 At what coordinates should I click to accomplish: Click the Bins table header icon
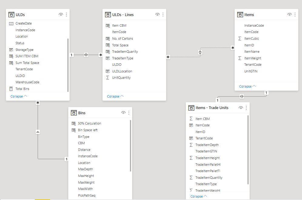(74, 113)
